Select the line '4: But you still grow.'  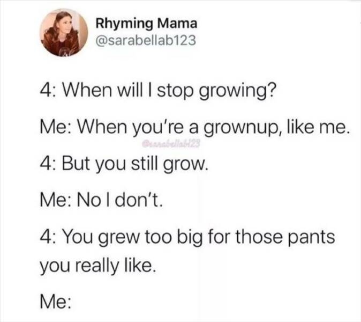tap(124, 164)
